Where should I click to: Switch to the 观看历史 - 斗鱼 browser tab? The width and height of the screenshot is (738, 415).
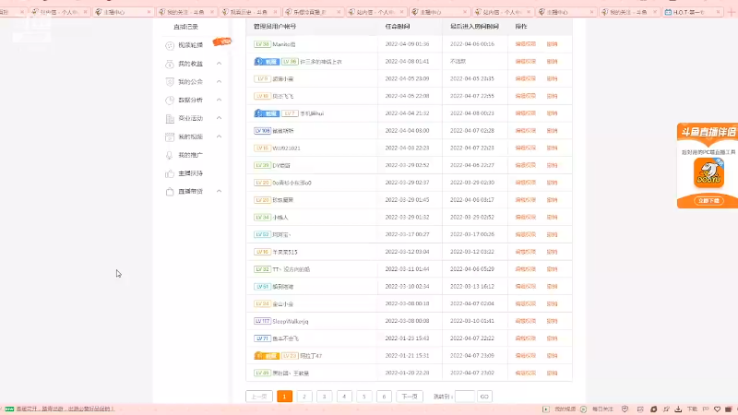tap(249, 12)
